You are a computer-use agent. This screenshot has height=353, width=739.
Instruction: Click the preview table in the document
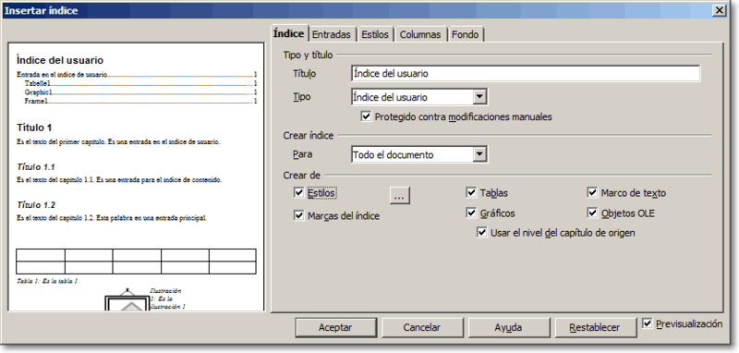(x=136, y=262)
